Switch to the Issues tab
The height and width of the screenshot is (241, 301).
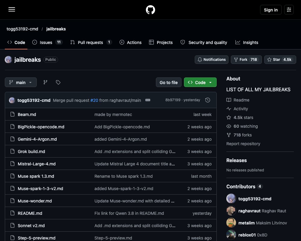click(x=47, y=42)
